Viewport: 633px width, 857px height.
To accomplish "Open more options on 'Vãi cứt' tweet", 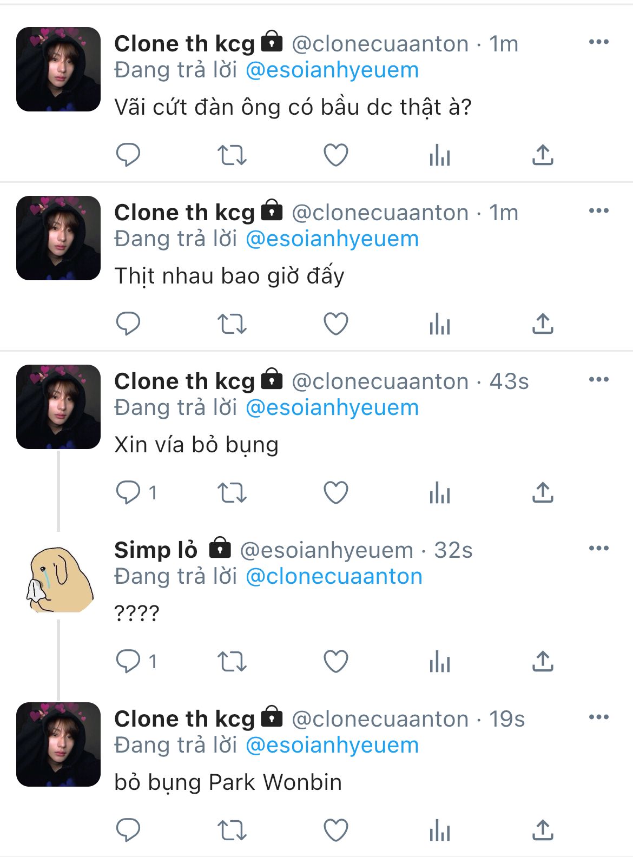I will coord(599,42).
